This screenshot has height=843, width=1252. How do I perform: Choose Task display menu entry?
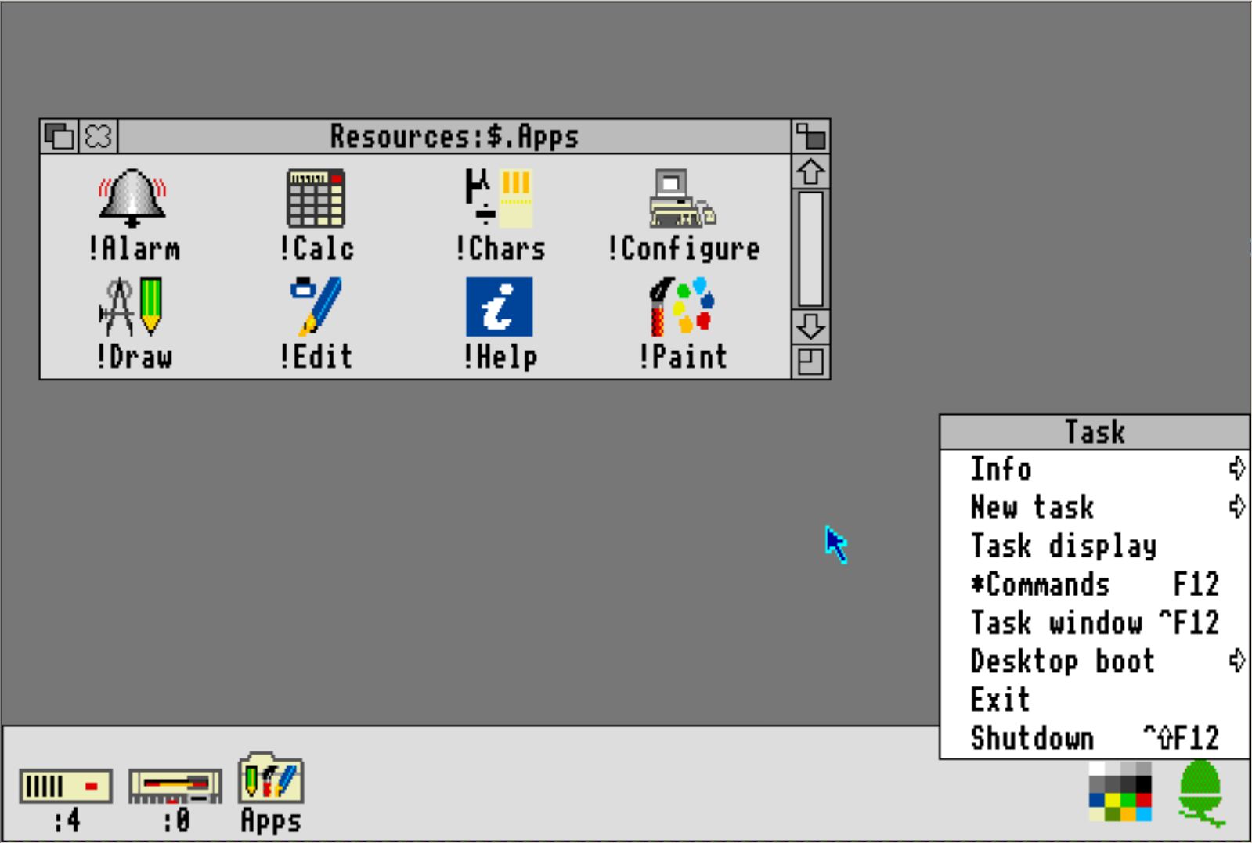[1095, 546]
